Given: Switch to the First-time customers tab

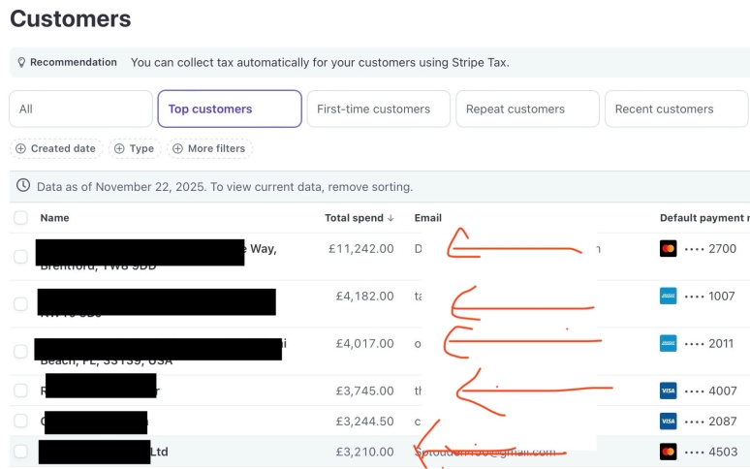Looking at the screenshot, I should (377, 109).
